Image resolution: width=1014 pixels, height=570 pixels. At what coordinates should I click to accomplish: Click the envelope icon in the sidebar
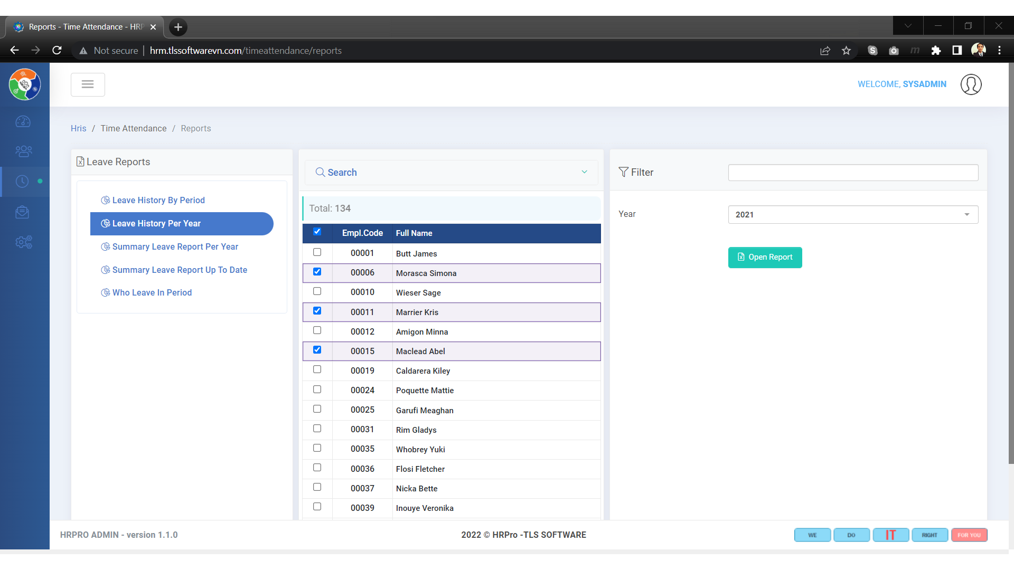24,212
